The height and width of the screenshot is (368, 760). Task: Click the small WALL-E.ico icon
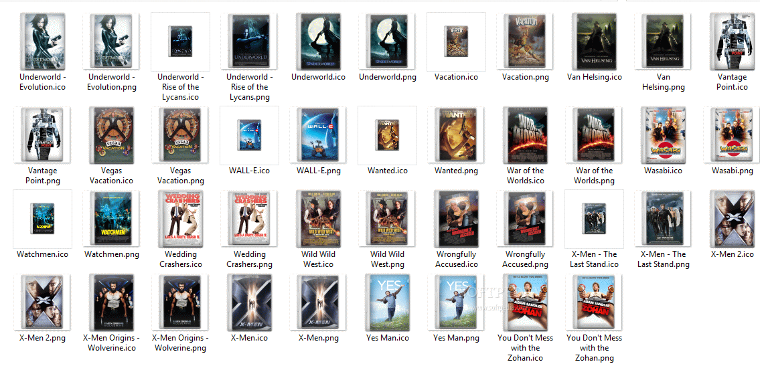249,134
